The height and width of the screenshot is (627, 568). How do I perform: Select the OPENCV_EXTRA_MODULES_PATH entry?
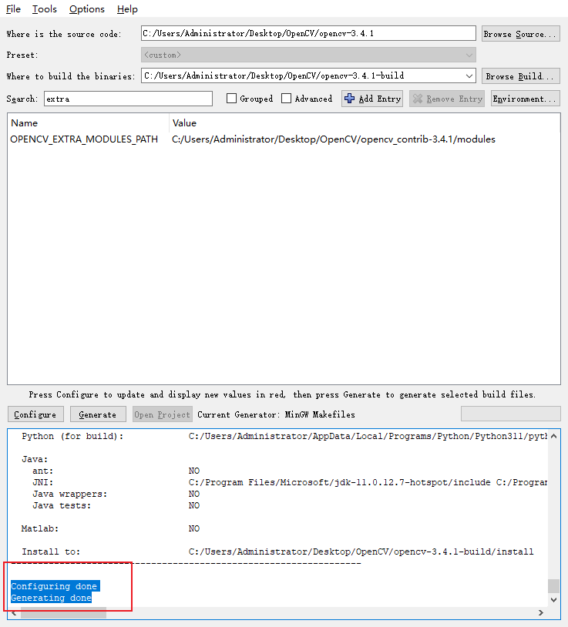[84, 139]
